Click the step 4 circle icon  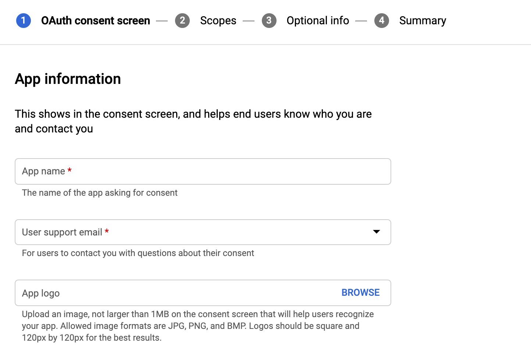(x=382, y=21)
